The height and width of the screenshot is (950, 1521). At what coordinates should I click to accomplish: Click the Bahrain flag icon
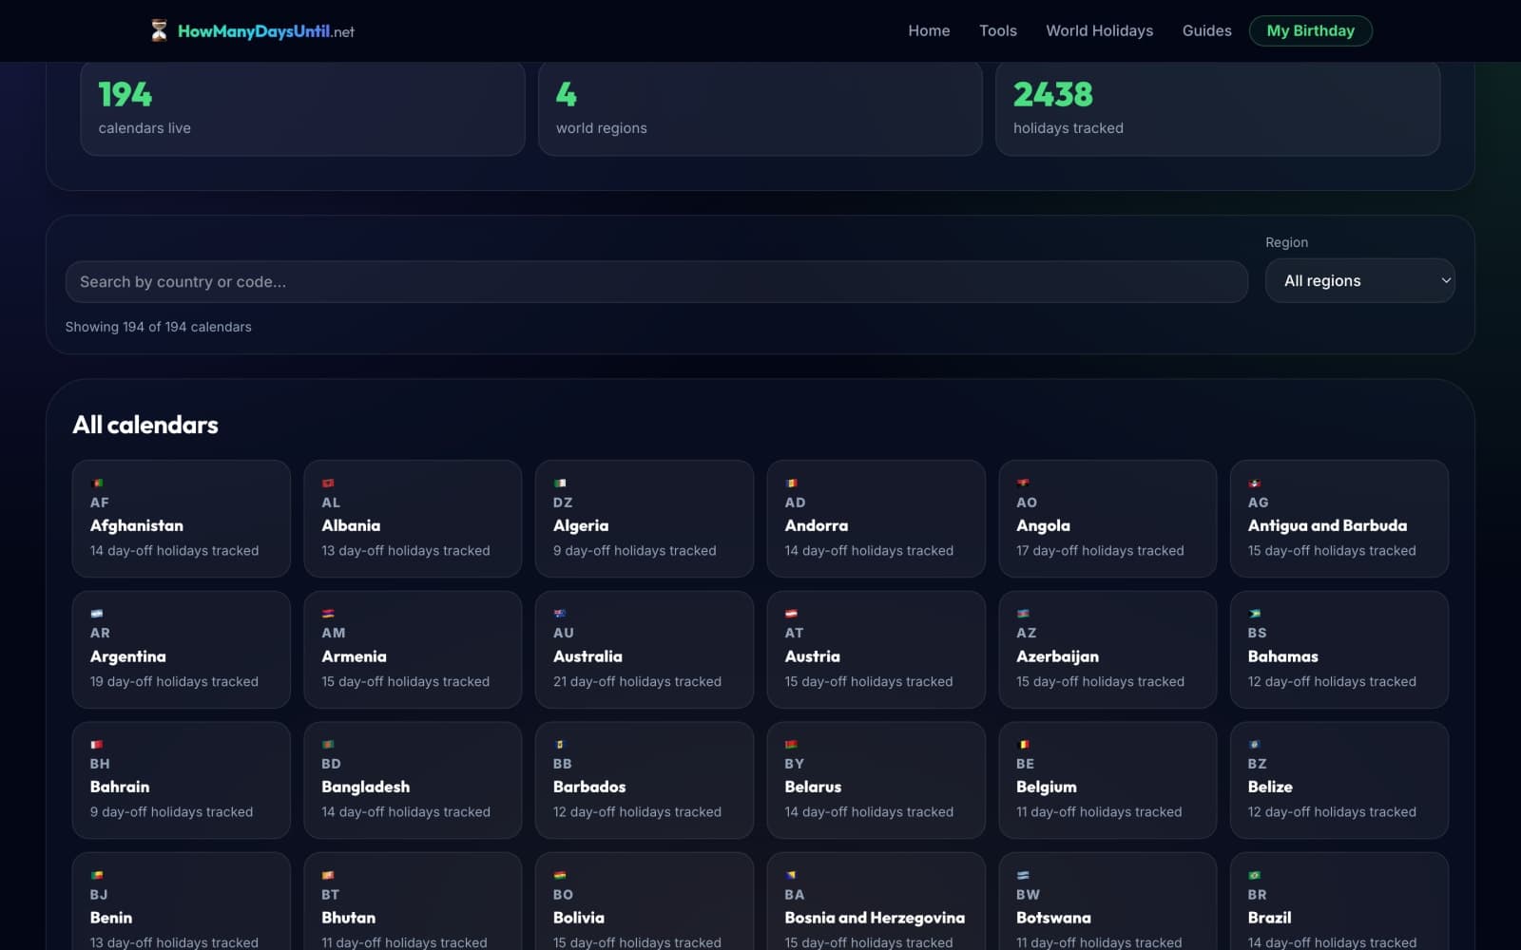[x=97, y=745]
